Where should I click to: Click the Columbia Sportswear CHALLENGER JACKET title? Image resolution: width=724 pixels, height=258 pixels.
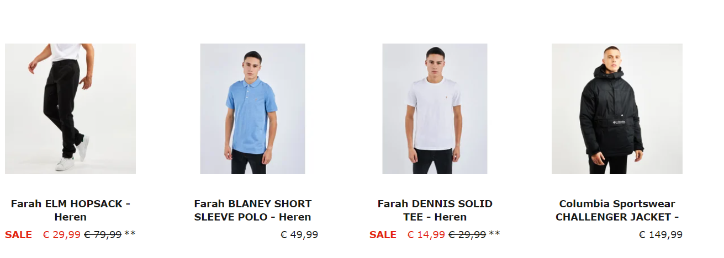point(617,210)
